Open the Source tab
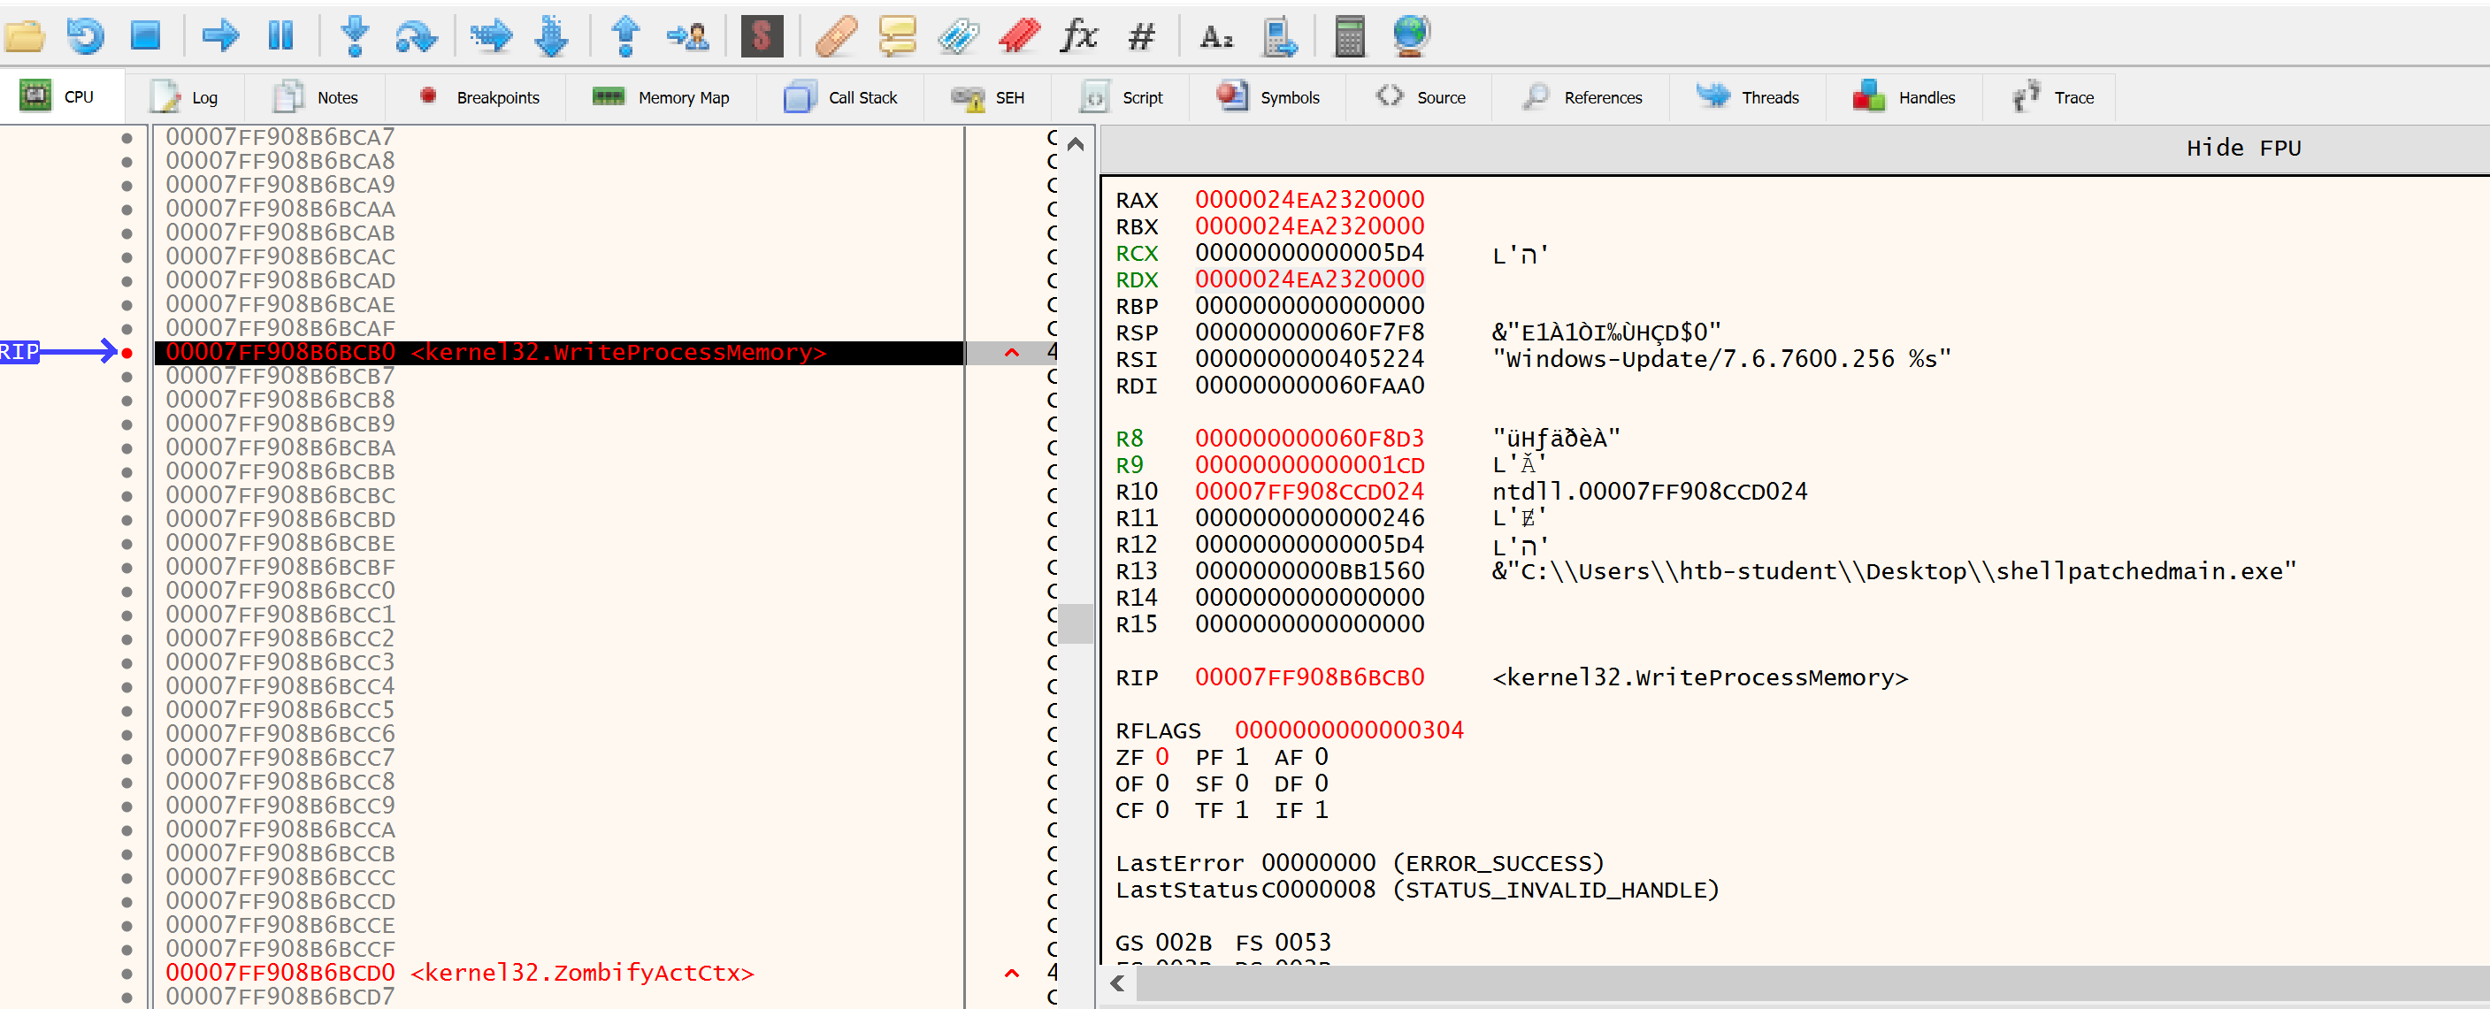This screenshot has width=2490, height=1009. (x=1420, y=97)
